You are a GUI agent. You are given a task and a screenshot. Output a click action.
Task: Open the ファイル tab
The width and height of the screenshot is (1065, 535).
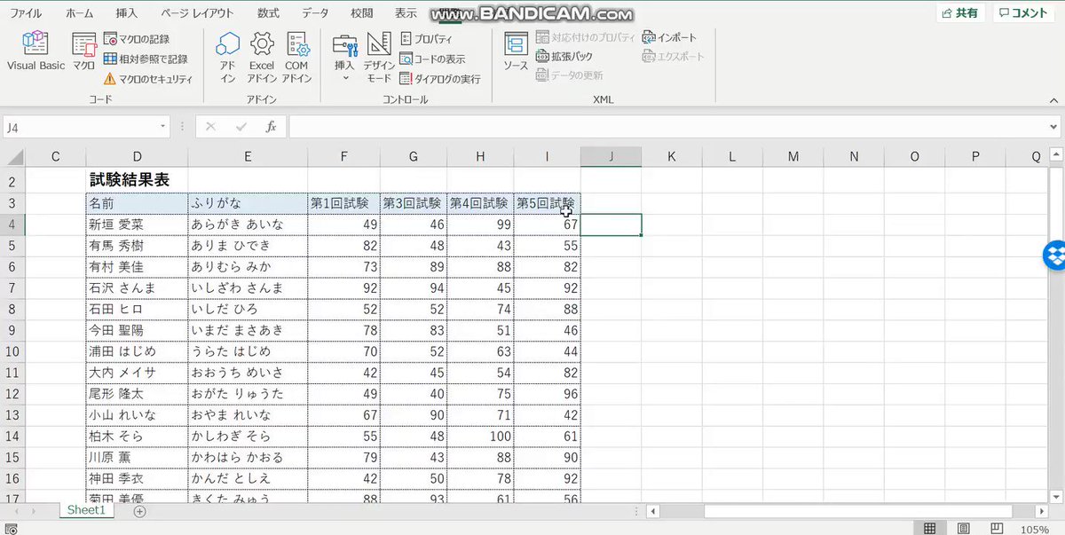(x=25, y=13)
